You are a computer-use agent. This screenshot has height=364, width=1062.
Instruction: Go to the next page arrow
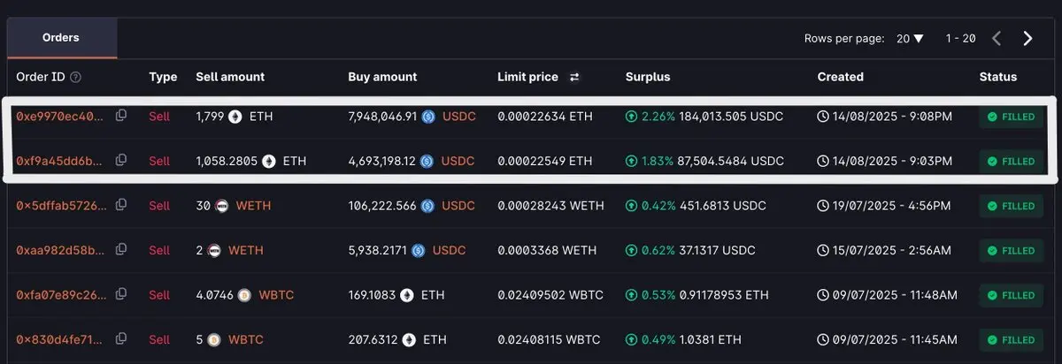point(1027,38)
